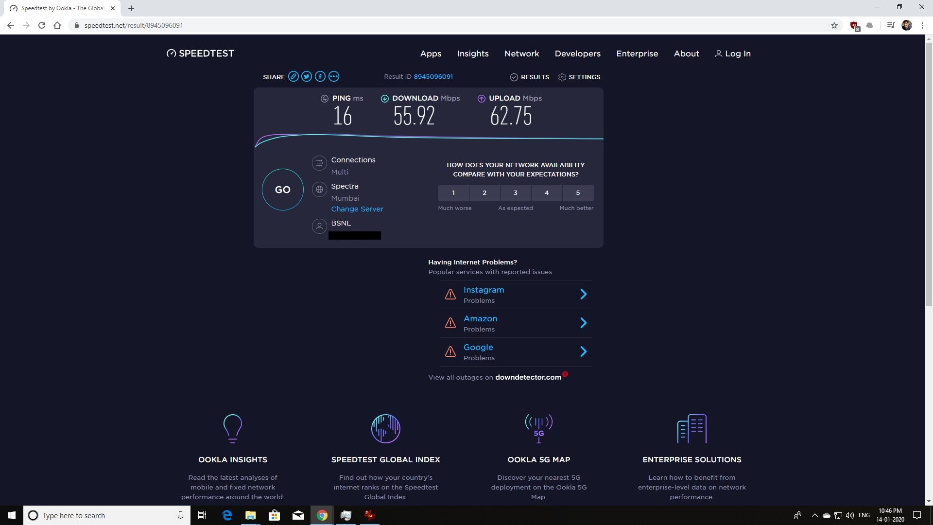Copy the result link via share link icon

click(293, 76)
